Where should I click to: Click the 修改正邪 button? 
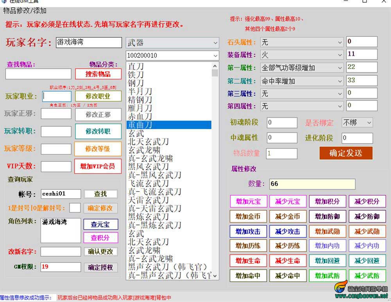(x=98, y=115)
